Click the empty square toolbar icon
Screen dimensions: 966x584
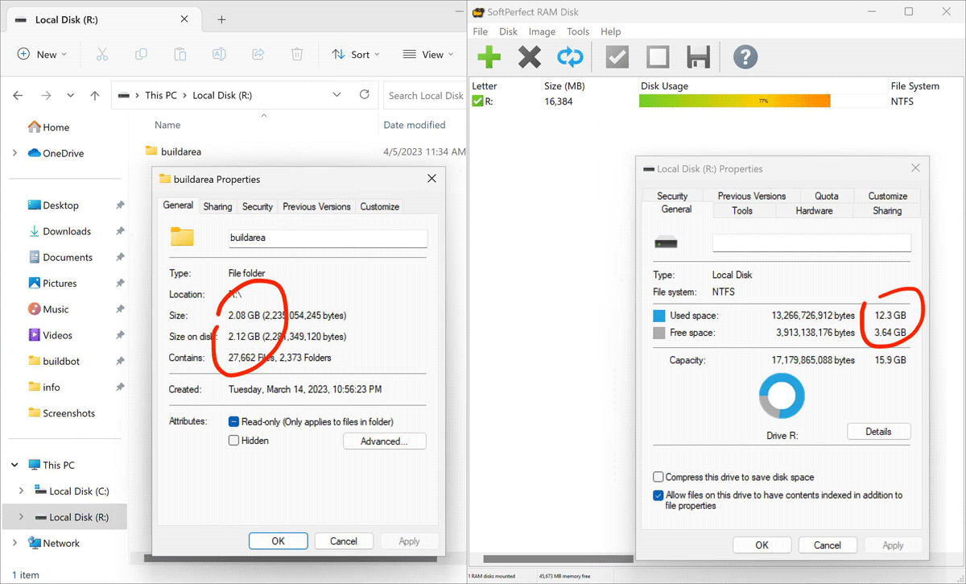click(658, 57)
